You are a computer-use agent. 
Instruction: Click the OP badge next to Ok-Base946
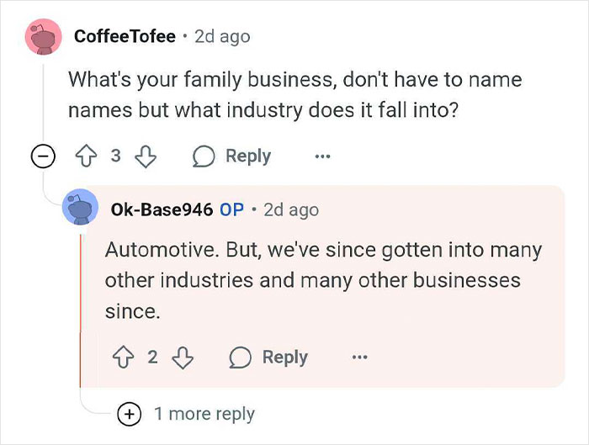tap(231, 209)
